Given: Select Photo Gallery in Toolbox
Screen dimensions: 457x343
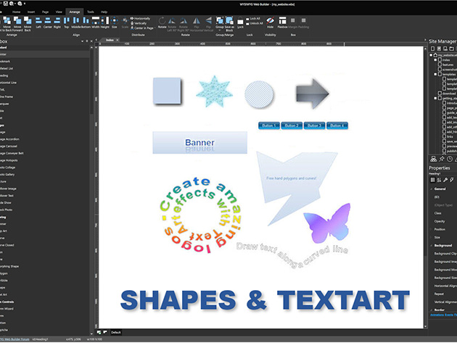Looking at the screenshot, I should 7,174.
